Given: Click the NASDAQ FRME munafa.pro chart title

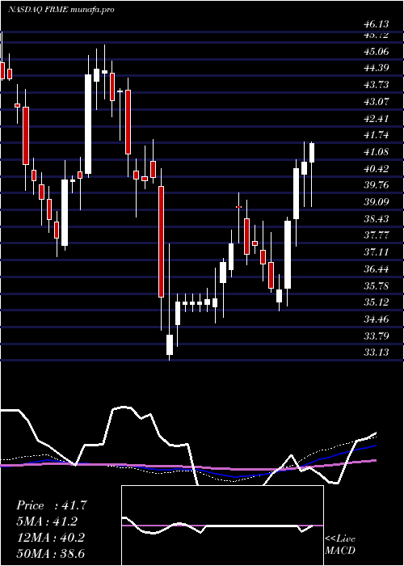Looking at the screenshot, I should coord(61,10).
